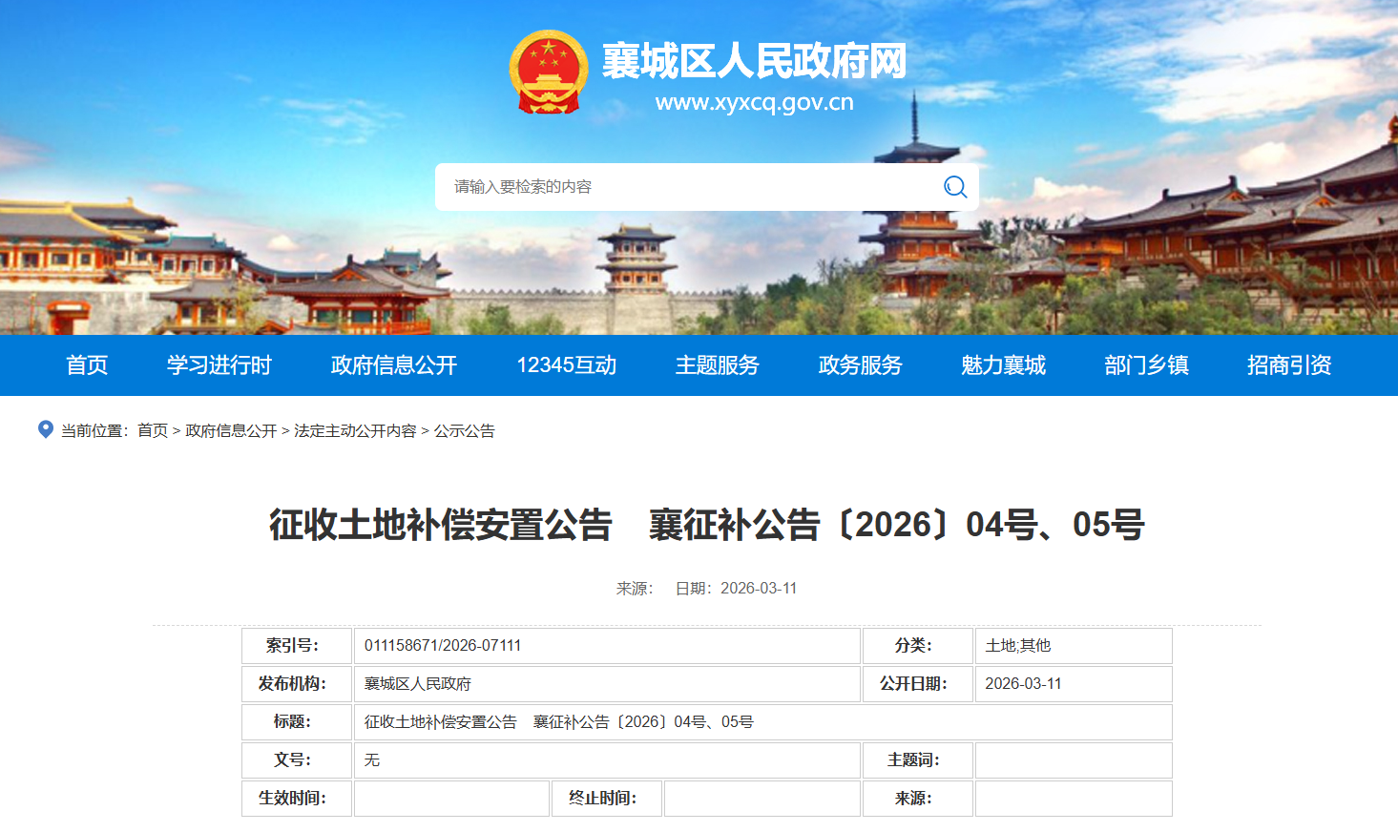
Task: Open the 主题服务 menu item
Action: coord(718,365)
